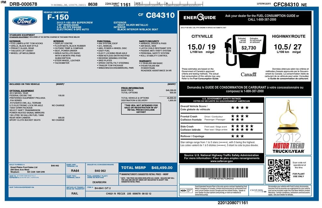Click the Ford Custom Accessories logo
Screen dimensions: 322x208
click(256, 190)
